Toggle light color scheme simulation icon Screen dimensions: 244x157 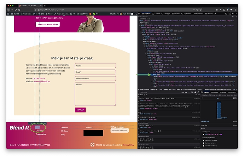point(192,92)
